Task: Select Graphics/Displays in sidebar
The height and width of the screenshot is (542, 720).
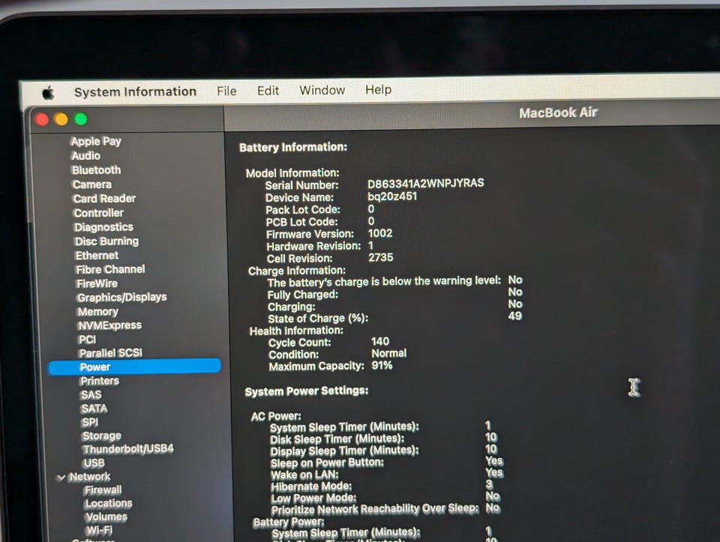Action: [x=122, y=298]
